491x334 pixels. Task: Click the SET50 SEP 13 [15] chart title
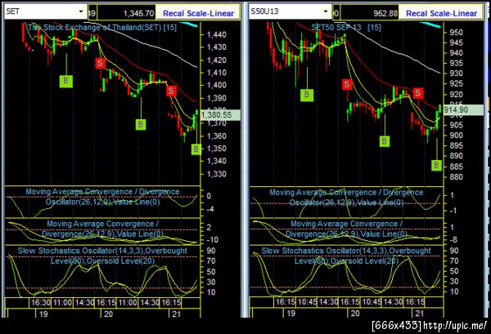[x=346, y=28]
